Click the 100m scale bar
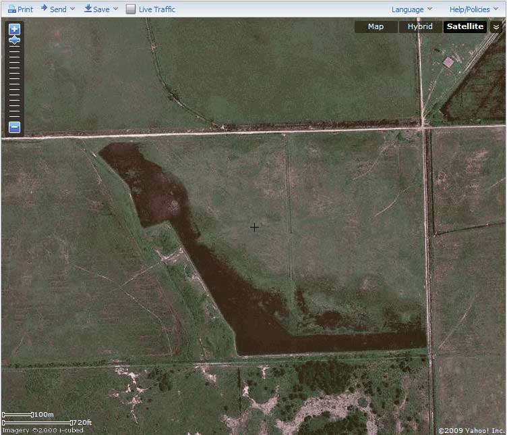 [x=18, y=415]
